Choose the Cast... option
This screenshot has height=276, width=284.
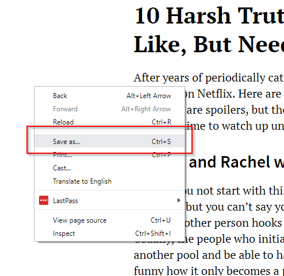tap(109, 168)
